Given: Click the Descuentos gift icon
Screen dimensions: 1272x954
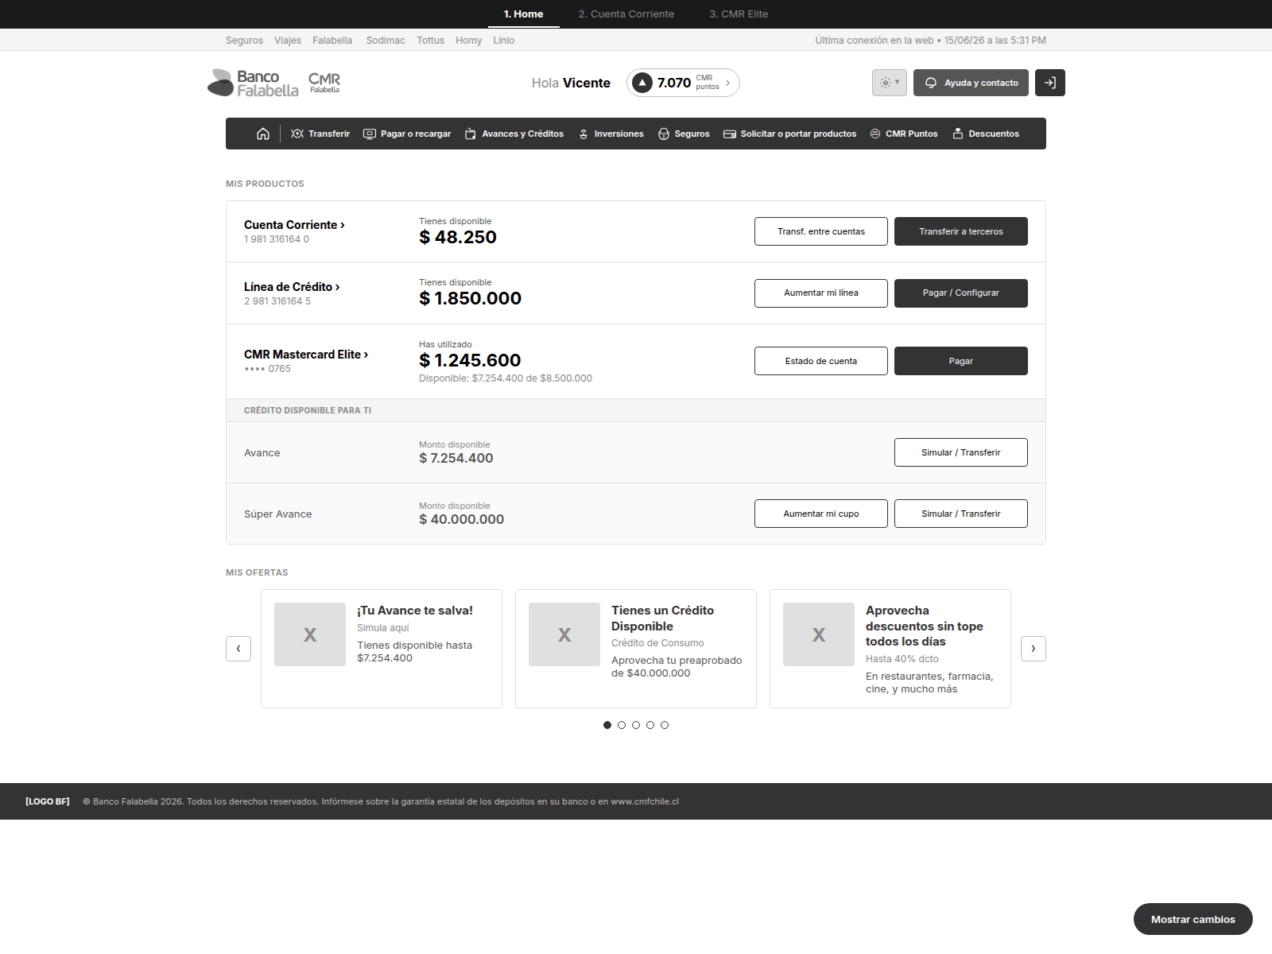Looking at the screenshot, I should pyautogui.click(x=958, y=134).
